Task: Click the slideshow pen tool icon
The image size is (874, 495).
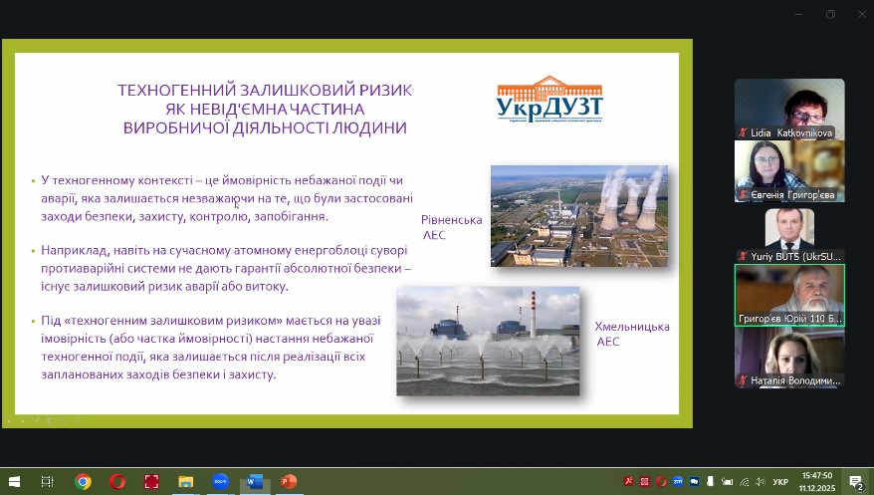Action: click(x=35, y=420)
